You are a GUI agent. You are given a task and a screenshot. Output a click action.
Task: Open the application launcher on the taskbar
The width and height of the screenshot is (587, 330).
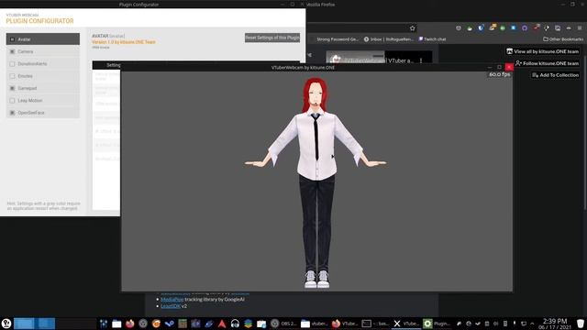pos(6,324)
